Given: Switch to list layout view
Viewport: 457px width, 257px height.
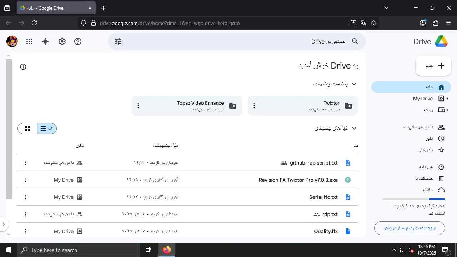Looking at the screenshot, I should [47, 128].
